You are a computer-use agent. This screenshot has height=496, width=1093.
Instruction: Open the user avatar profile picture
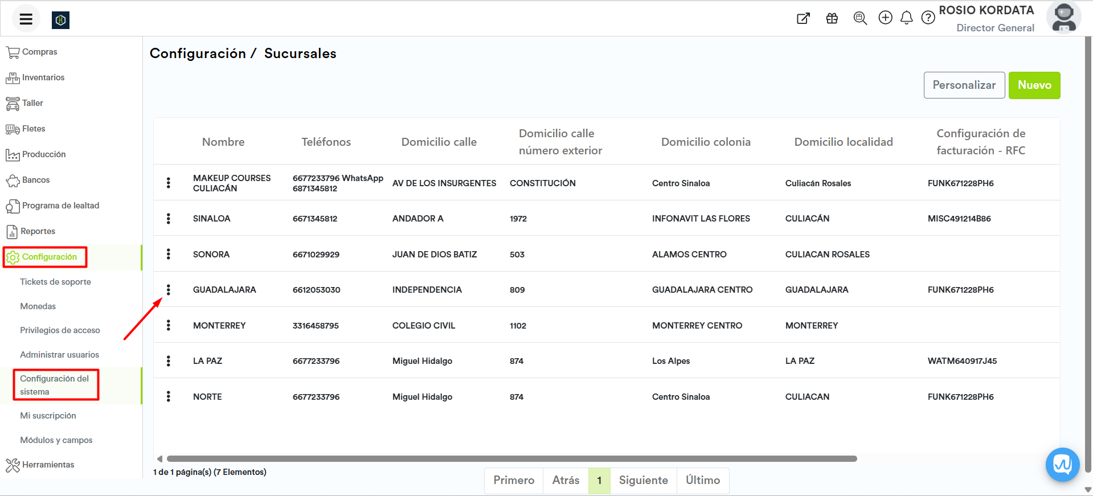coord(1063,18)
